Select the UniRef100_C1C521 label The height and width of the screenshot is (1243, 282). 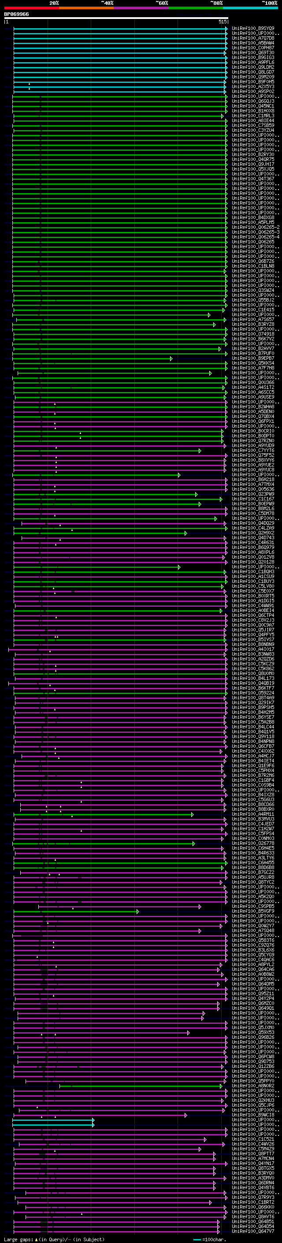(253, 1139)
